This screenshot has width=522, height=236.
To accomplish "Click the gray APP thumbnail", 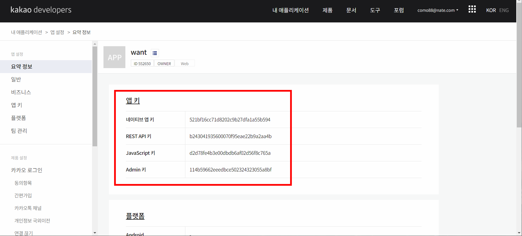I will tap(114, 57).
